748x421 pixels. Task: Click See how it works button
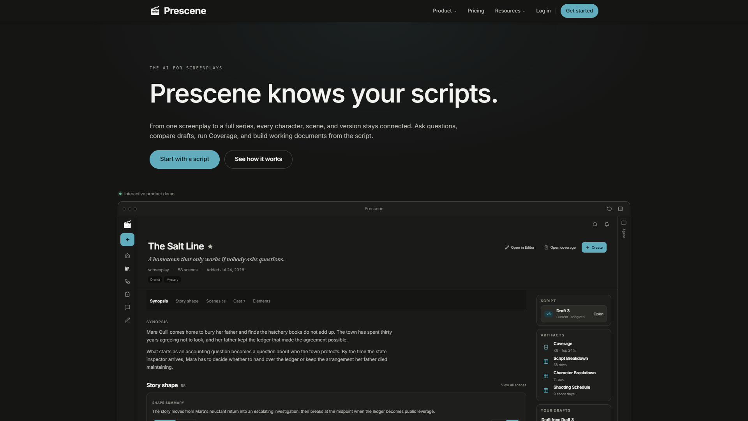pyautogui.click(x=258, y=159)
